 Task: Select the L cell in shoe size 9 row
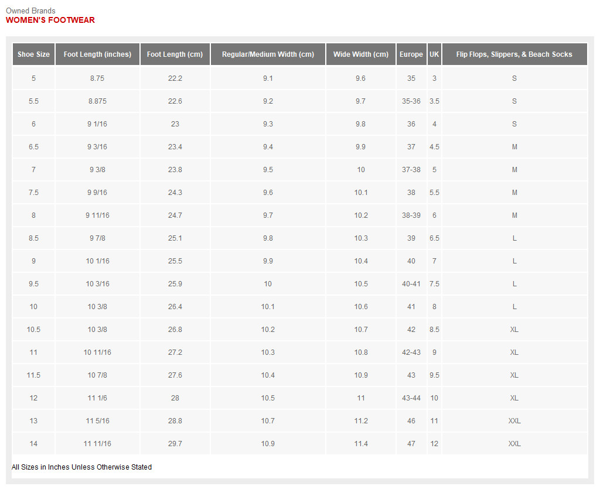514,261
